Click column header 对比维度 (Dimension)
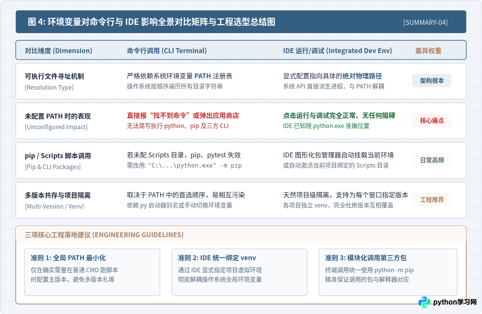 click(58, 50)
